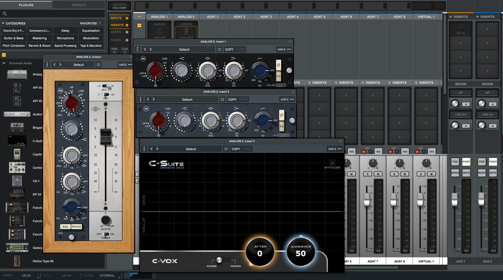Filter by Reverb & Room category
This screenshot has width=503, height=280.
(40, 46)
